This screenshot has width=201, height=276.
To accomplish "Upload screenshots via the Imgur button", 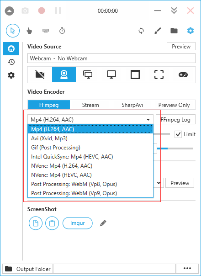I will point(78,223).
